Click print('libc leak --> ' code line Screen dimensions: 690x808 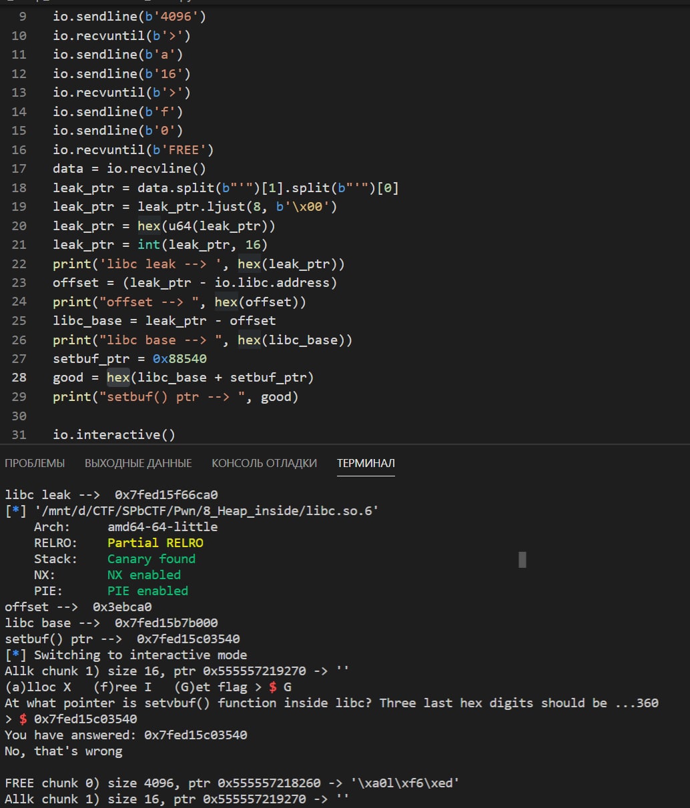tap(199, 264)
